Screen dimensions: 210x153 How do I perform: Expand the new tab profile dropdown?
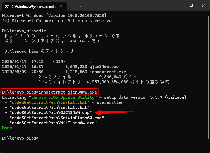click(81, 6)
